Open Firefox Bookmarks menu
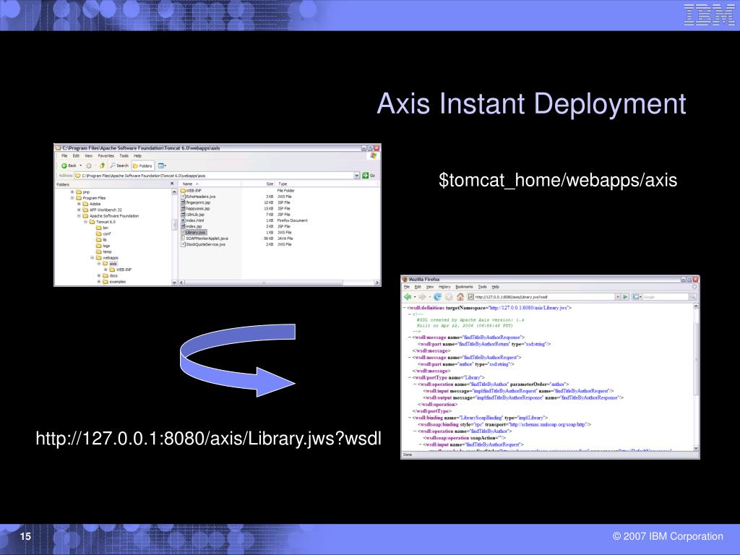This screenshot has width=740, height=555. (464, 287)
